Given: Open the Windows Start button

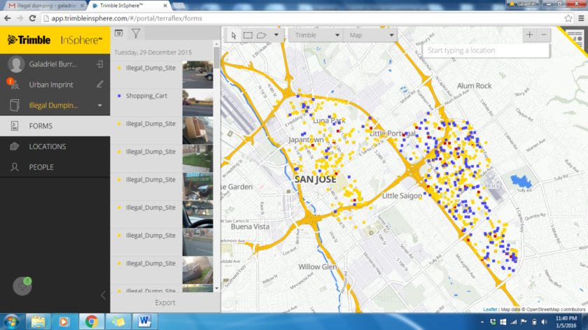Looking at the screenshot, I should tap(11, 322).
